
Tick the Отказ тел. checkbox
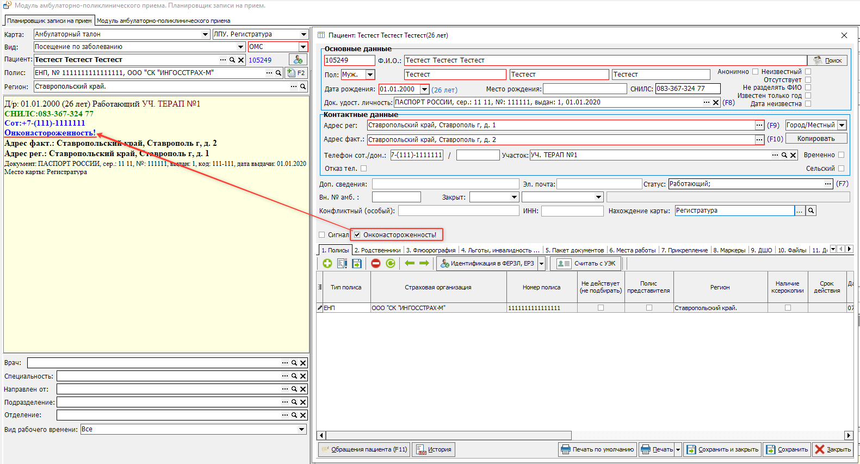coord(364,169)
